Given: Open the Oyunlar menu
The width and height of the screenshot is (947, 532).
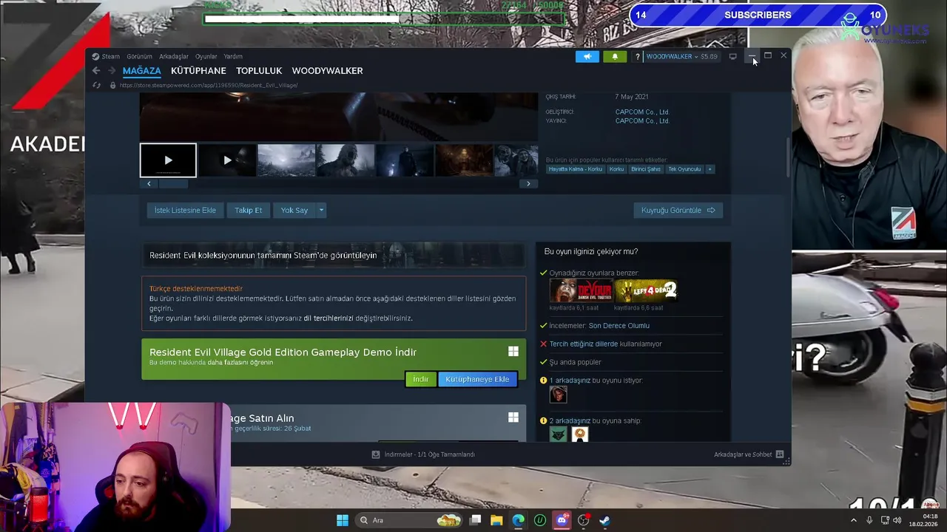Looking at the screenshot, I should pos(206,57).
